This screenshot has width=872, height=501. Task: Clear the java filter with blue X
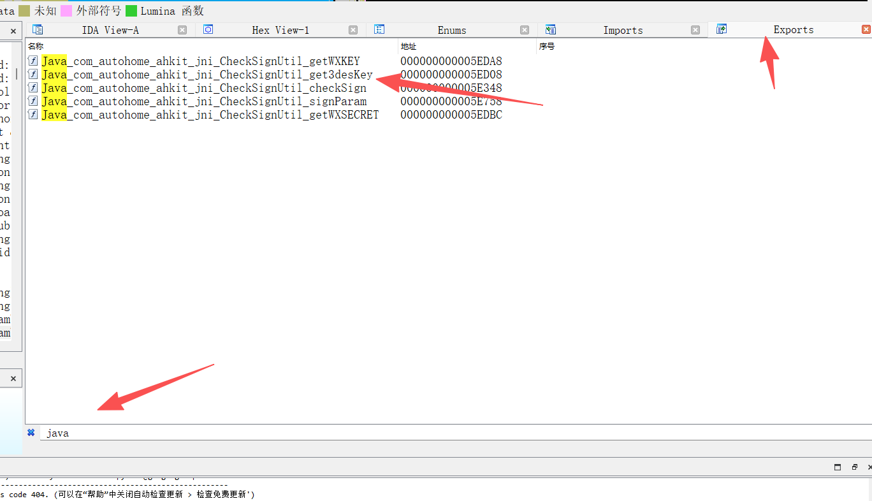pyautogui.click(x=31, y=432)
